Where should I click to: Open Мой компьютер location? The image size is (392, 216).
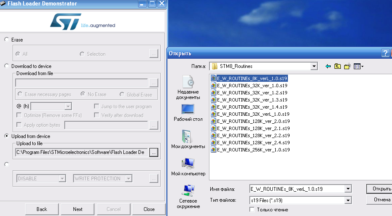point(188,167)
